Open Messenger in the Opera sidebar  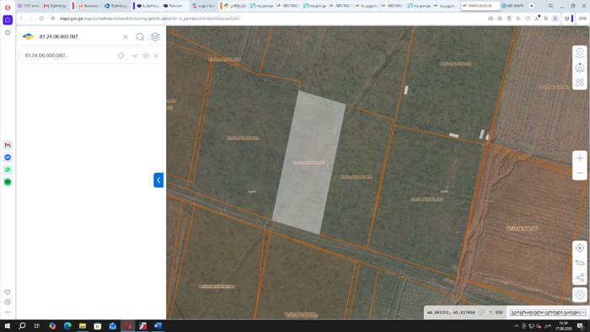click(x=8, y=158)
